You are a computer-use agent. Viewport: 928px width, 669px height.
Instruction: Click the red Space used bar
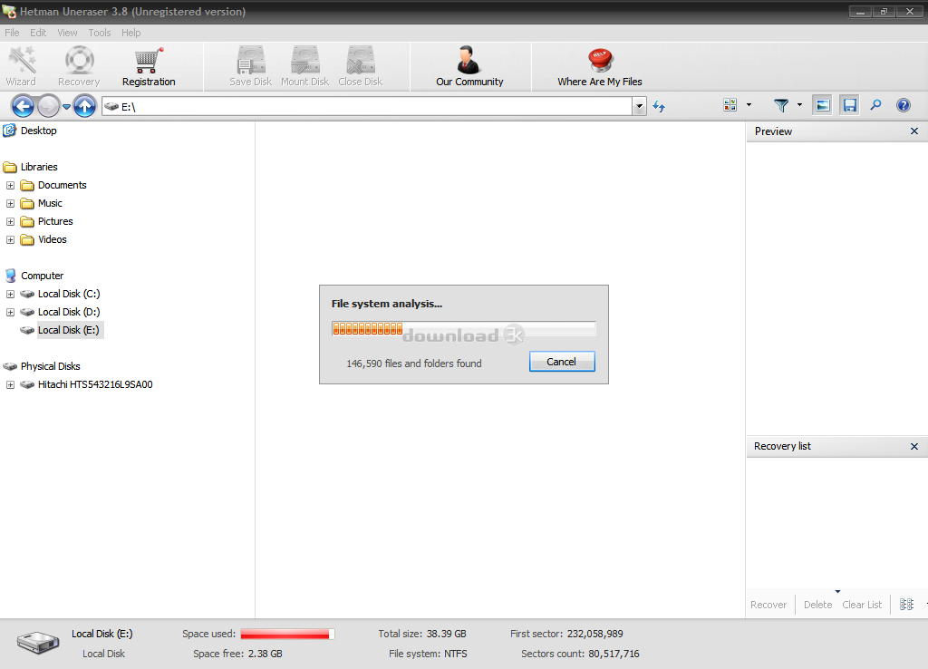tap(287, 634)
